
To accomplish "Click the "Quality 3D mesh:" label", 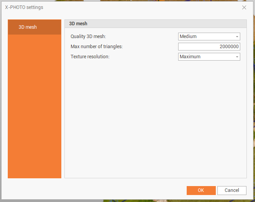I will coord(88,37).
